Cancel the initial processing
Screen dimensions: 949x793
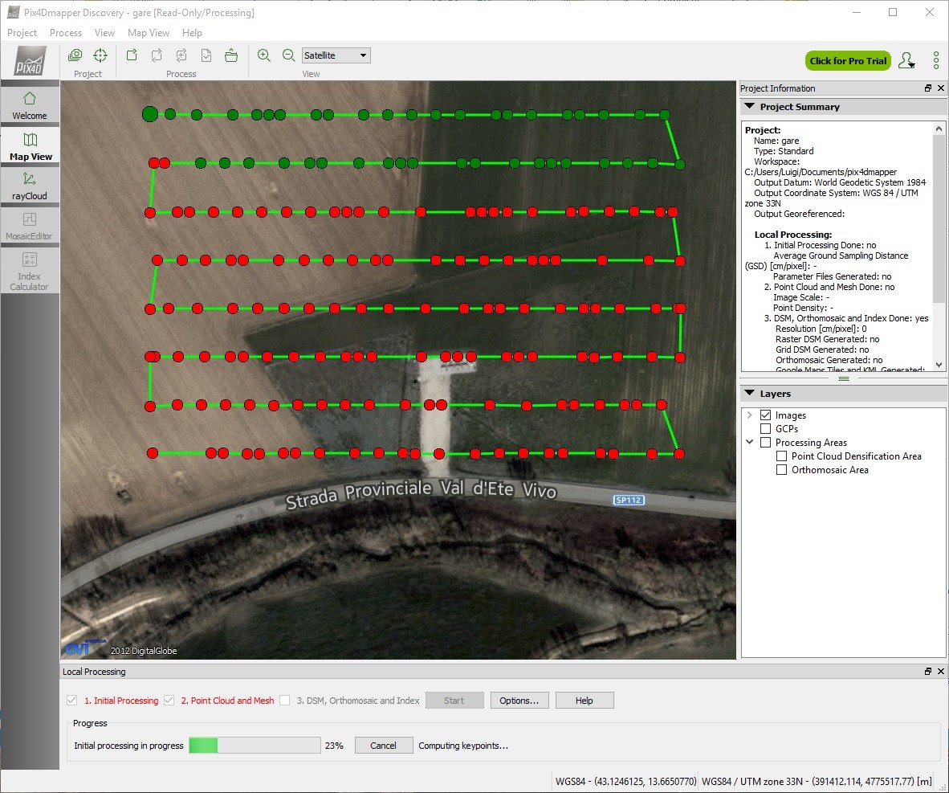[383, 746]
